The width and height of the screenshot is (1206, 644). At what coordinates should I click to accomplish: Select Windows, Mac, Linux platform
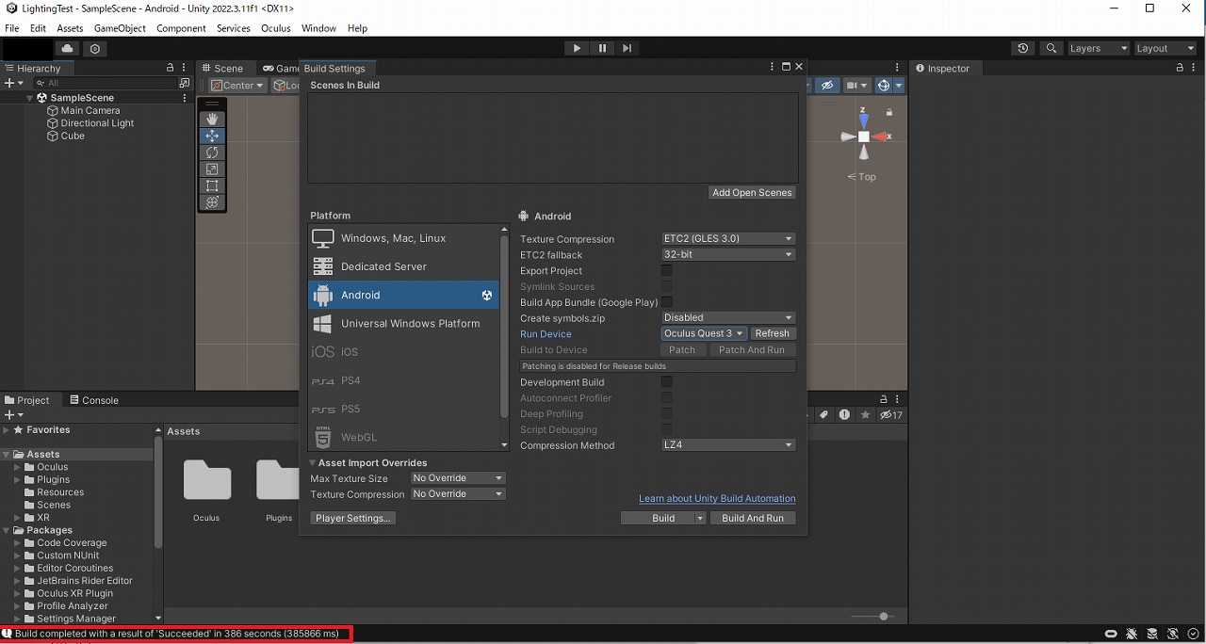point(403,238)
